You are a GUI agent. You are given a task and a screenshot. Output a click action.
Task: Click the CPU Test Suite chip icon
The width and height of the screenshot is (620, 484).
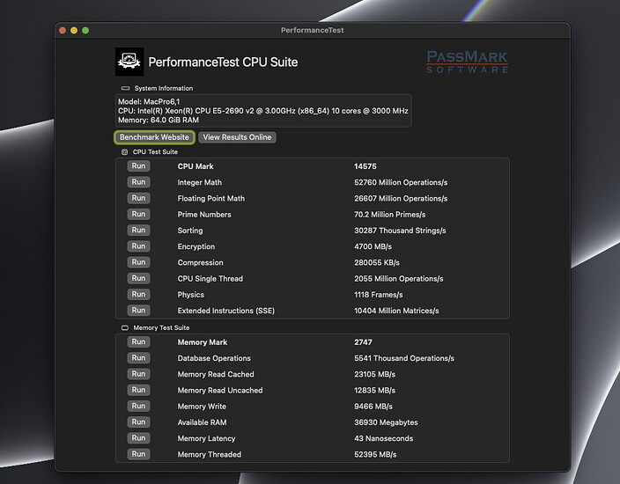[x=124, y=152]
